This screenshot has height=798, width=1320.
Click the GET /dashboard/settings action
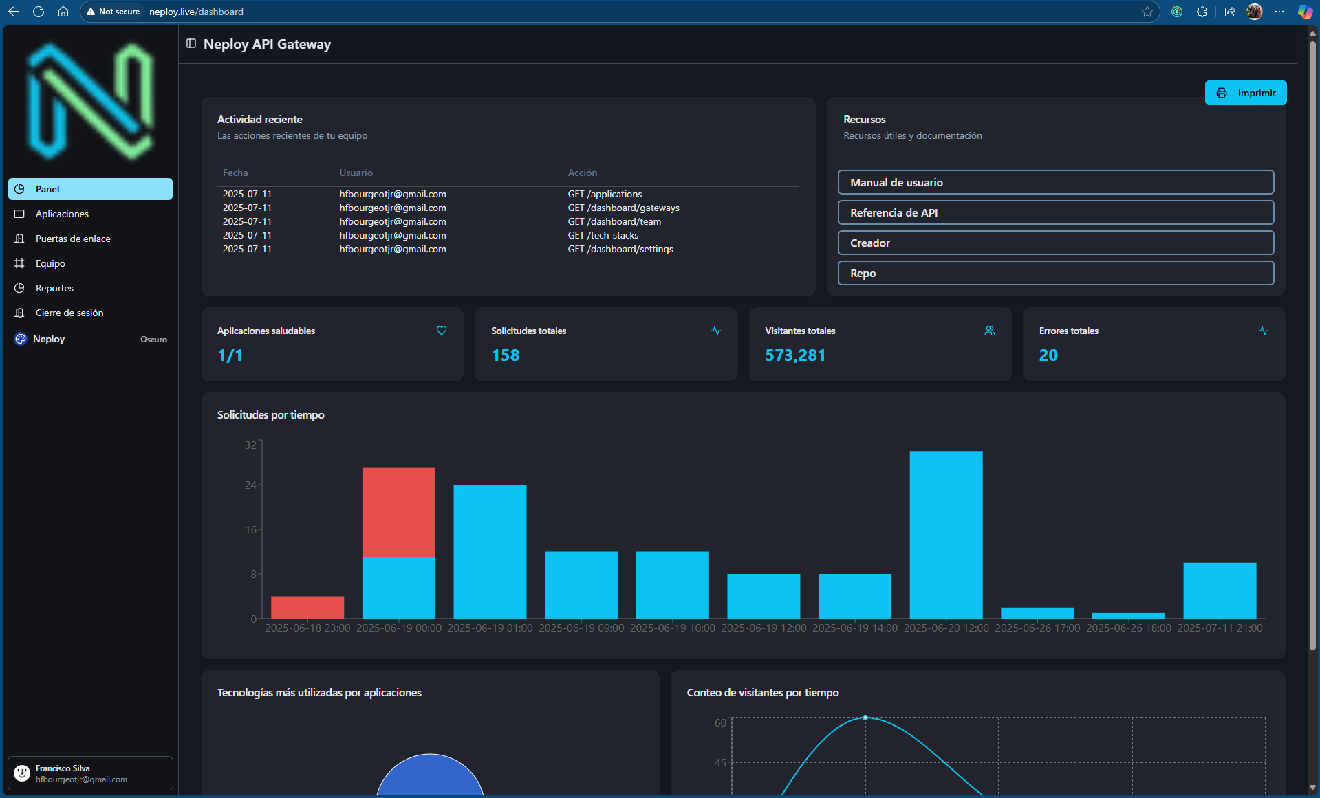tap(620, 249)
